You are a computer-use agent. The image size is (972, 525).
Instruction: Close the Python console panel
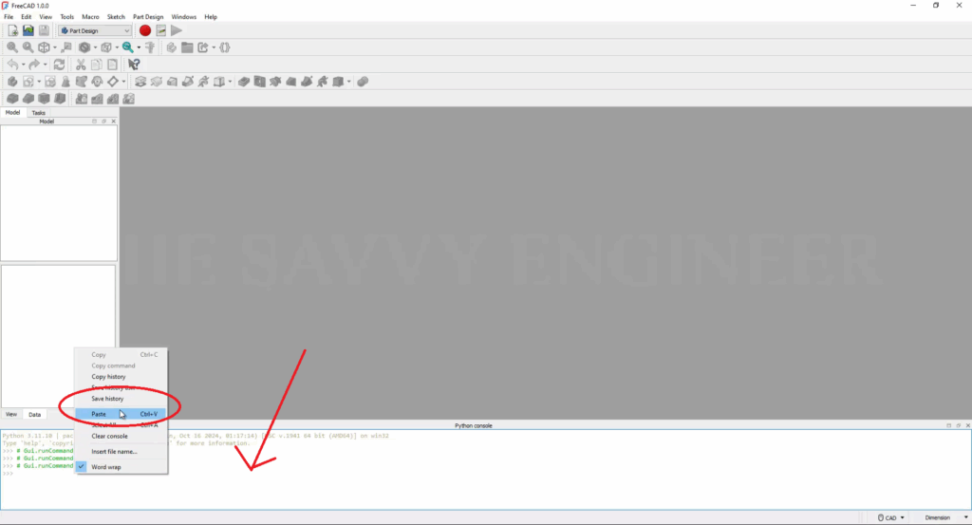click(965, 426)
